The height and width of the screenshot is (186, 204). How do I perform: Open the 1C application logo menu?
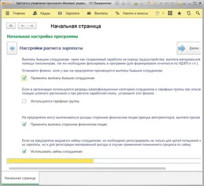4,3
